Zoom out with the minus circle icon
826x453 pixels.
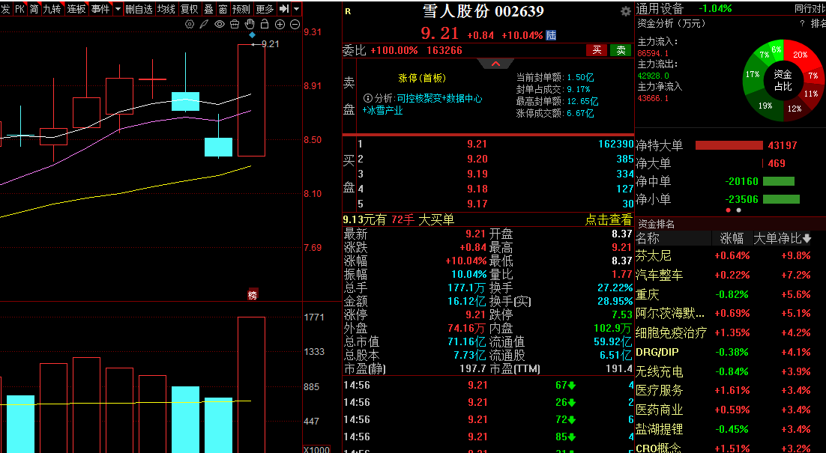[x=295, y=24]
